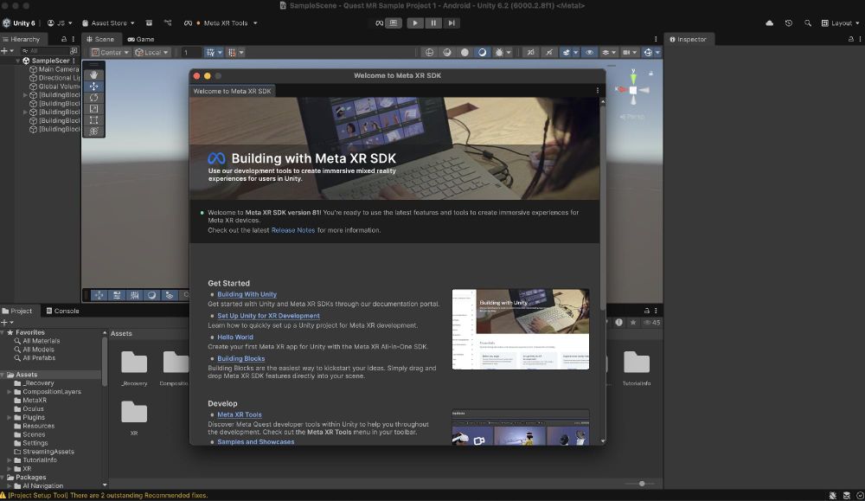Click the SampleScene options kebab in Hierarchy
865x501 pixels.
(74, 61)
